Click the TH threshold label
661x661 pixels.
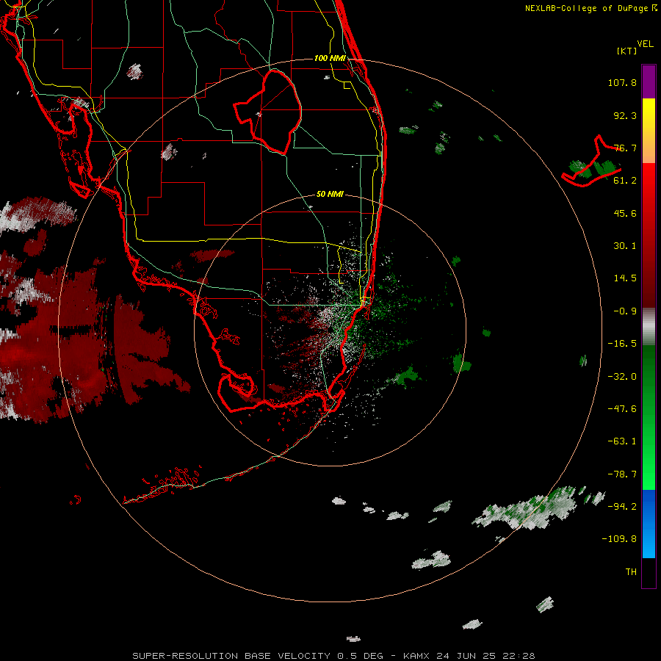631,572
